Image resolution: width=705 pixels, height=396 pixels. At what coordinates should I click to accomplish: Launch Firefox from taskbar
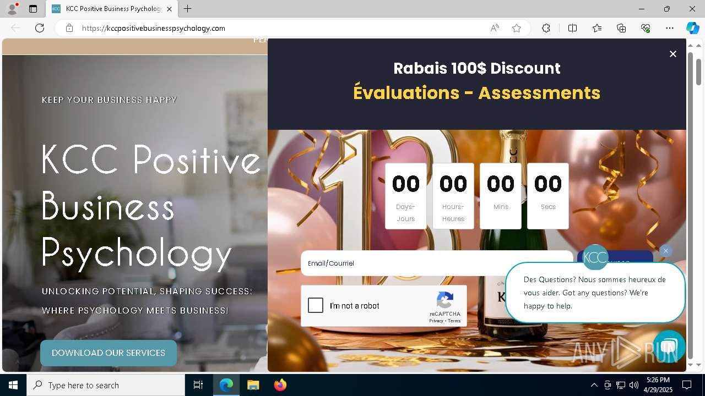pyautogui.click(x=280, y=385)
